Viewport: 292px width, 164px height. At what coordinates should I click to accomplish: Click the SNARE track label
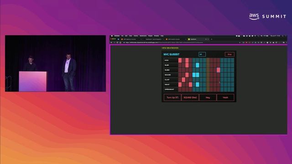pos(171,75)
